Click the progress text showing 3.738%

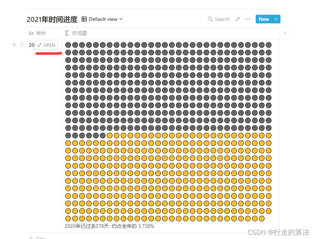pos(109,226)
